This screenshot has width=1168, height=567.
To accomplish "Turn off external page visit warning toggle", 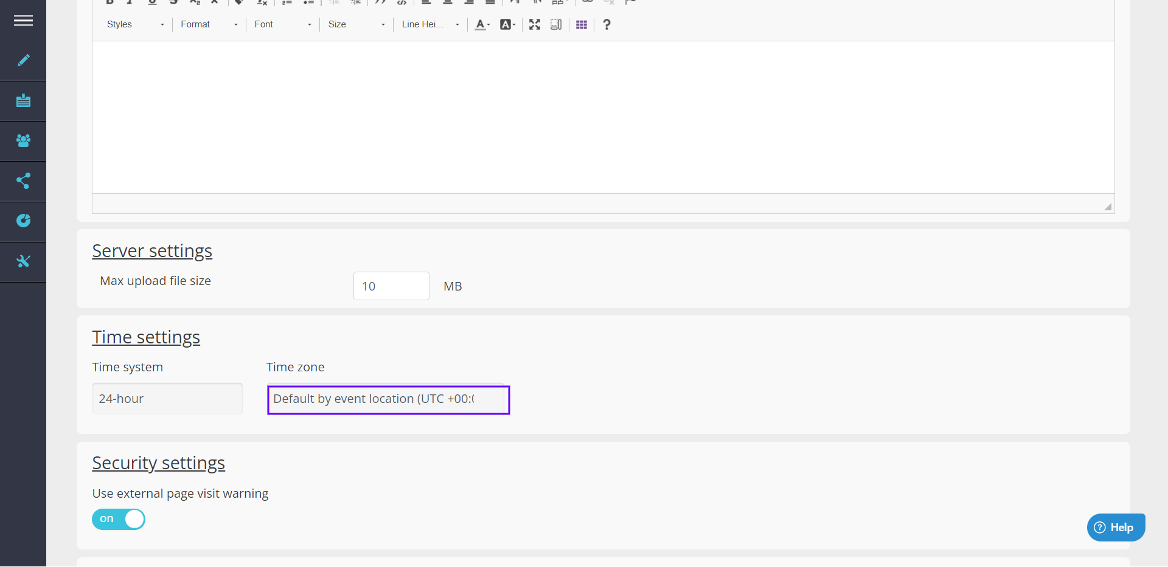I will pyautogui.click(x=119, y=519).
